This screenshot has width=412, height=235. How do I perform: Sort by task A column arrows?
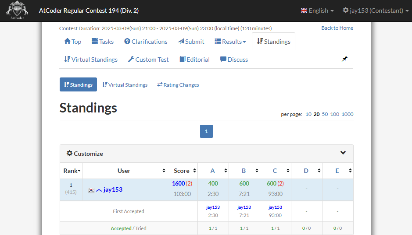pos(226,171)
